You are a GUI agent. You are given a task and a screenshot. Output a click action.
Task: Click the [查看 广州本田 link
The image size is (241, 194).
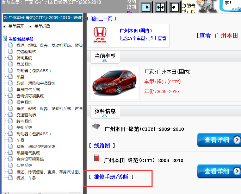(217, 35)
